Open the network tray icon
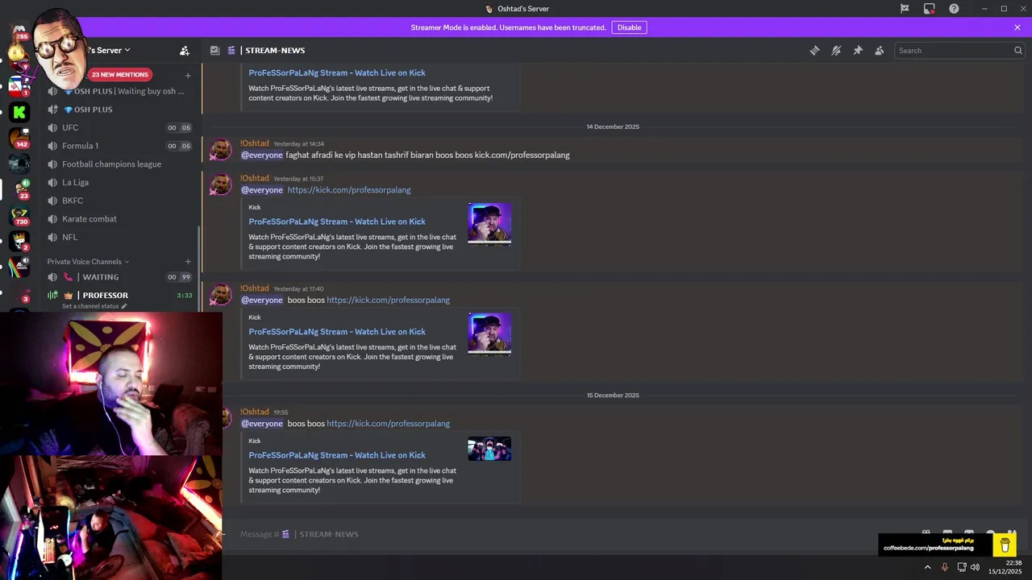This screenshot has height=580, width=1032. pos(962,567)
